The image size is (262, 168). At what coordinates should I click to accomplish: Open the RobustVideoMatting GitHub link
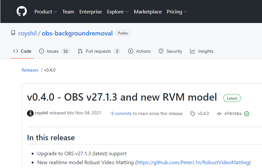[x=193, y=162]
